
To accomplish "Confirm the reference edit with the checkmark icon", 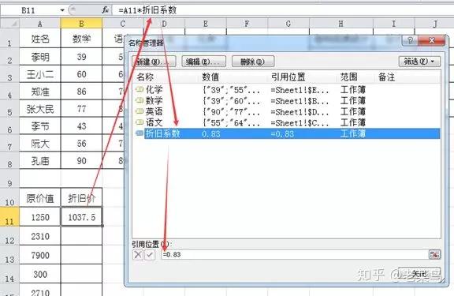I will (x=150, y=255).
